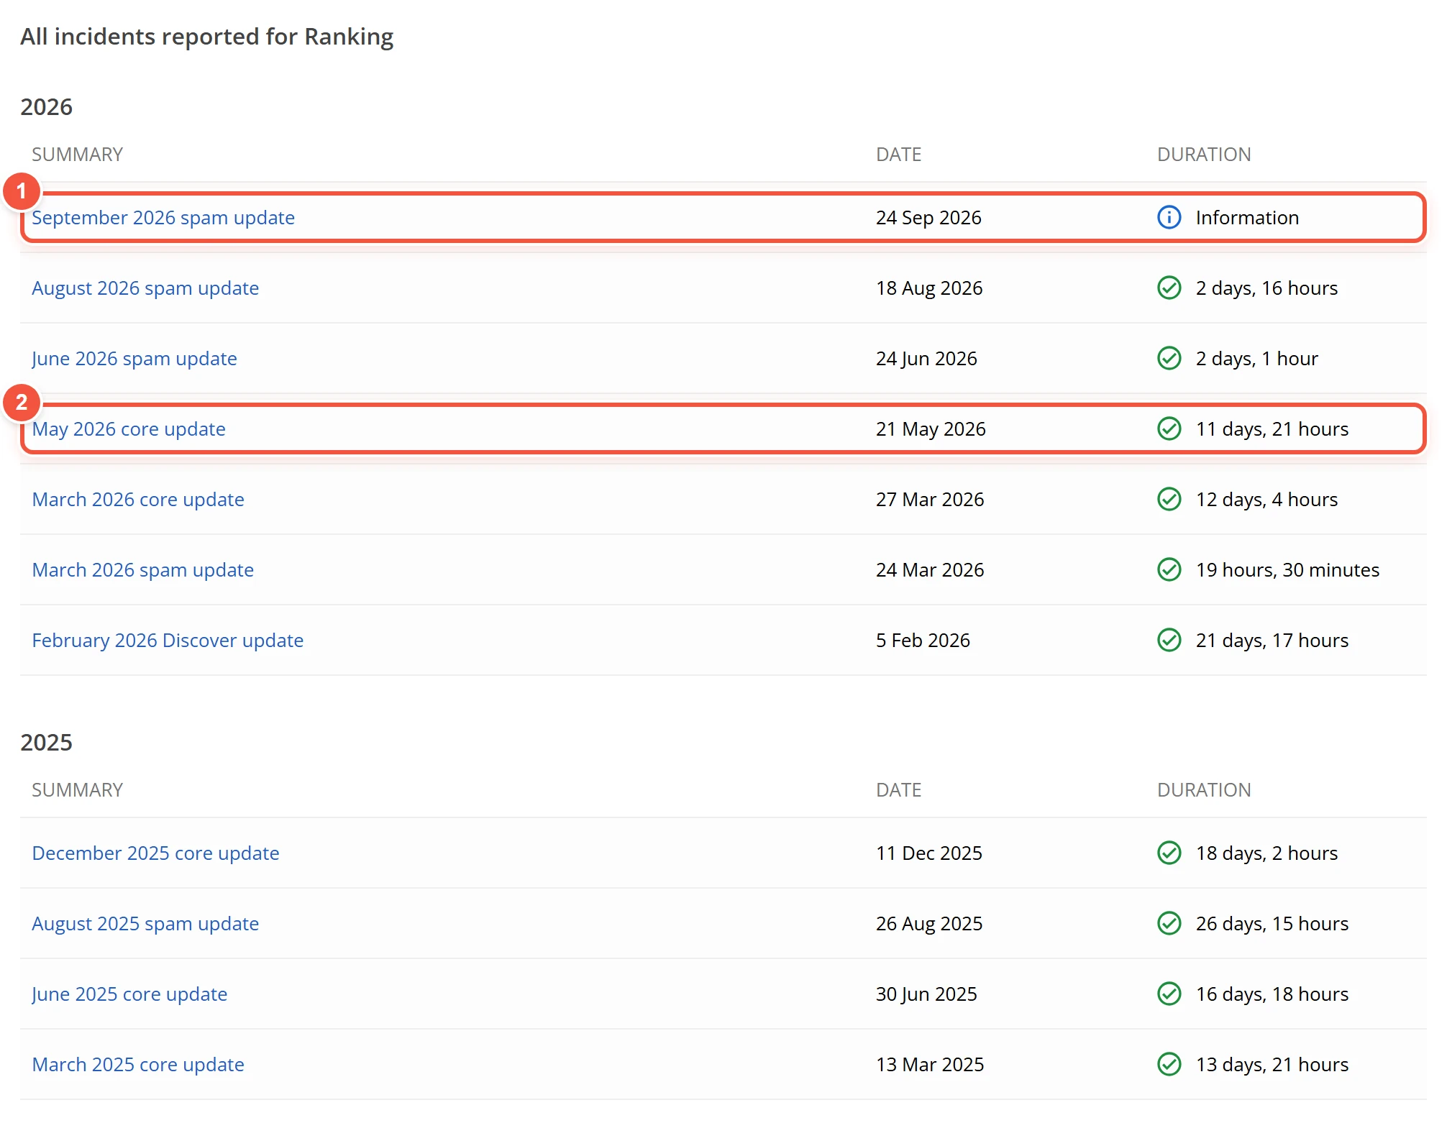This screenshot has width=1447, height=1123.
Task: Click the date 24 Sep 2026
Action: click(928, 218)
